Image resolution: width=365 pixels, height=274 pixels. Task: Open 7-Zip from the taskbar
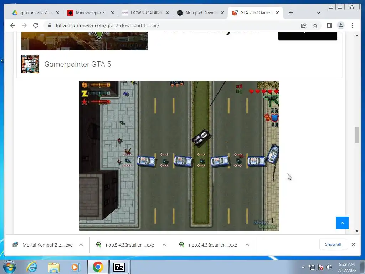click(x=119, y=267)
